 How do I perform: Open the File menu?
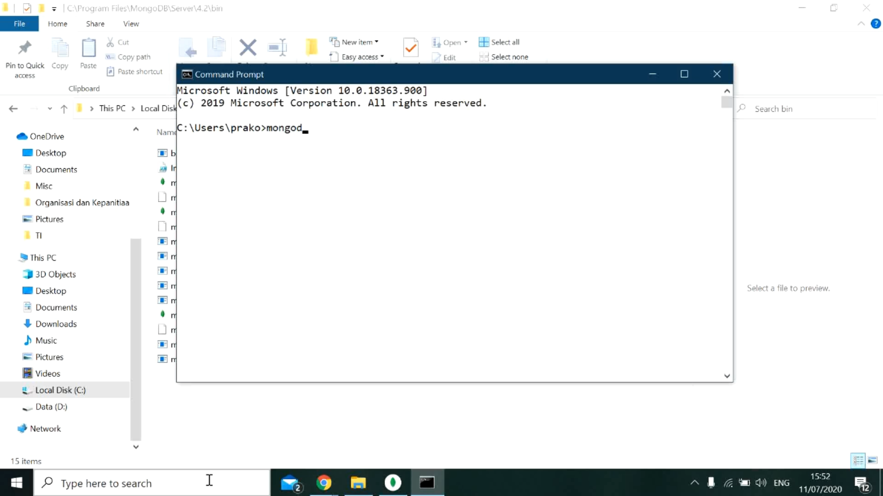point(19,23)
